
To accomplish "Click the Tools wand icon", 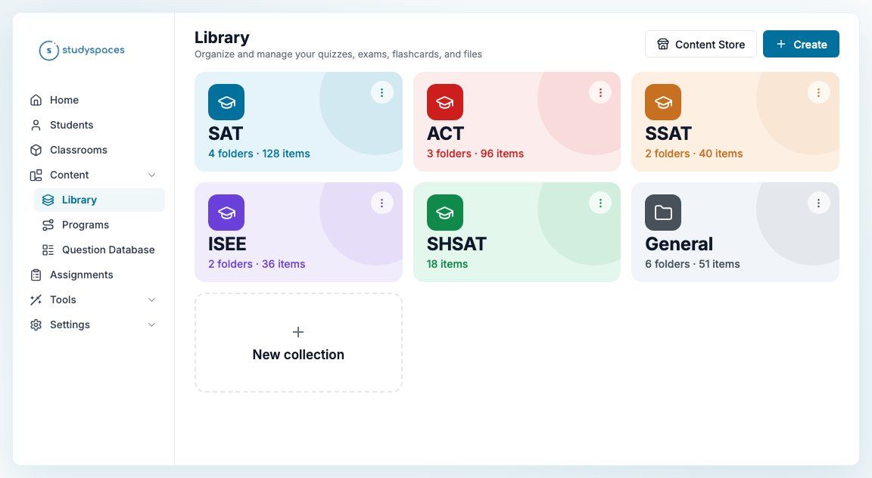I will coord(36,300).
